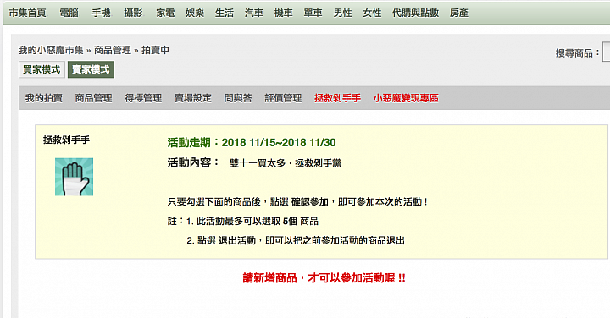Go to 電腦 category
Screen dimensions: 610x318
click(x=69, y=13)
